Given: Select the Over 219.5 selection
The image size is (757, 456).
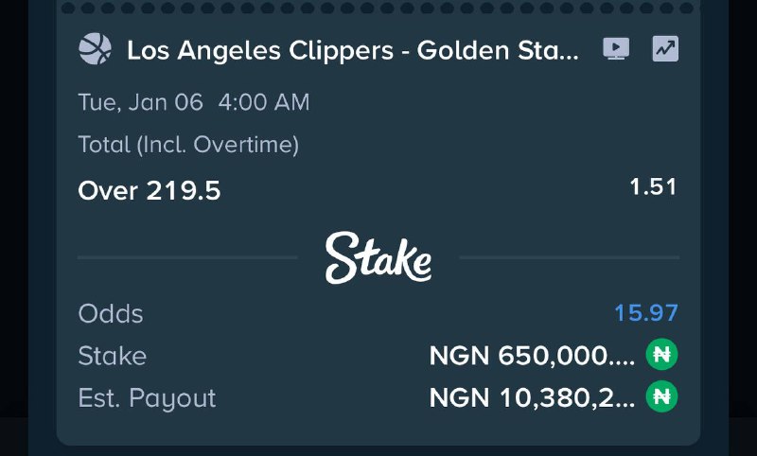Looking at the screenshot, I should point(150,191).
